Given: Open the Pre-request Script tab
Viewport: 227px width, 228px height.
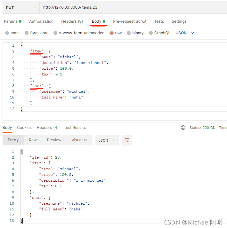Looking at the screenshot, I should pos(130,21).
